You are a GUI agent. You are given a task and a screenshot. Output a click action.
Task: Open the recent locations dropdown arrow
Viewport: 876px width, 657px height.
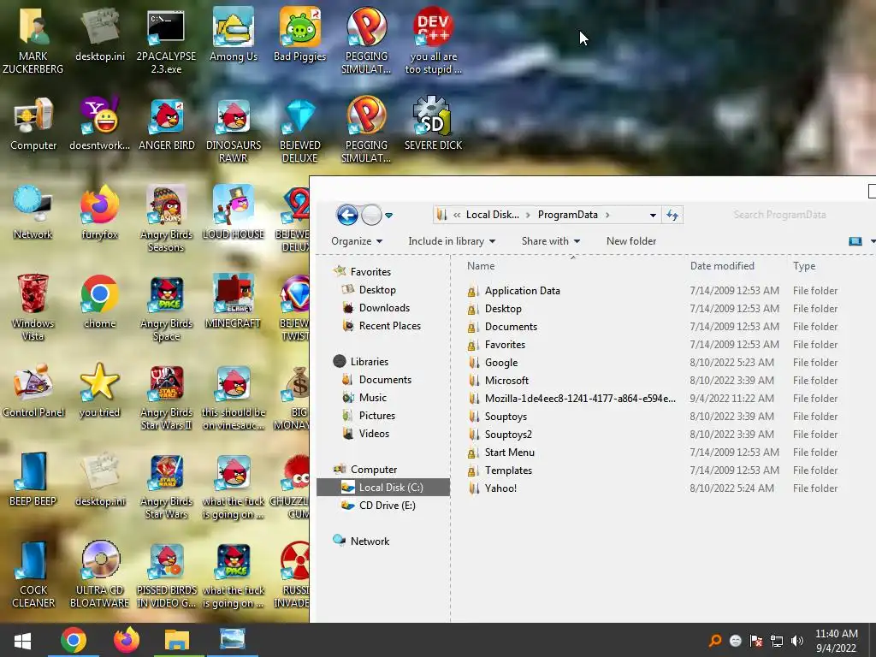(x=389, y=215)
